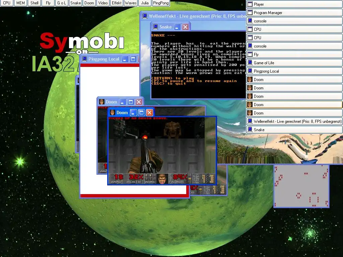Switch to Snake entry in window list
The image size is (343, 257).
click(x=294, y=130)
